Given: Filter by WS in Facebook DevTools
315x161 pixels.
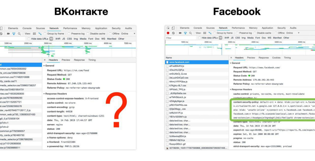Looking at the screenshot, I should 269,38.
